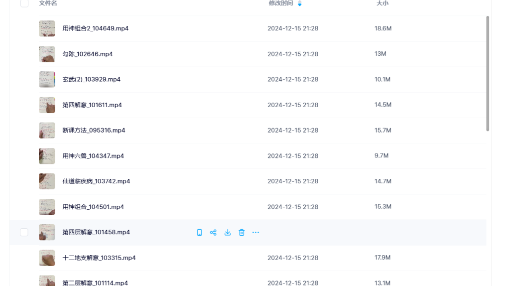Viewport: 510px width, 286px height.
Task: Open thumbnail of 勾陈_102646.mp4
Action: (x=47, y=54)
